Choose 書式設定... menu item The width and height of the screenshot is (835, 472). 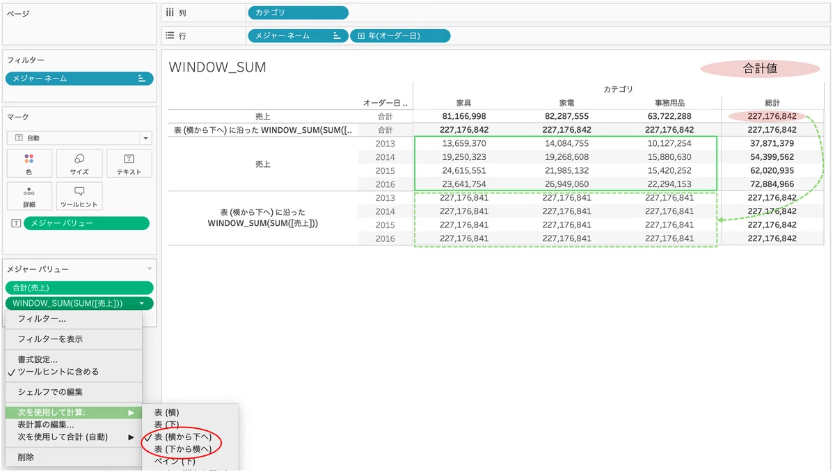73,359
